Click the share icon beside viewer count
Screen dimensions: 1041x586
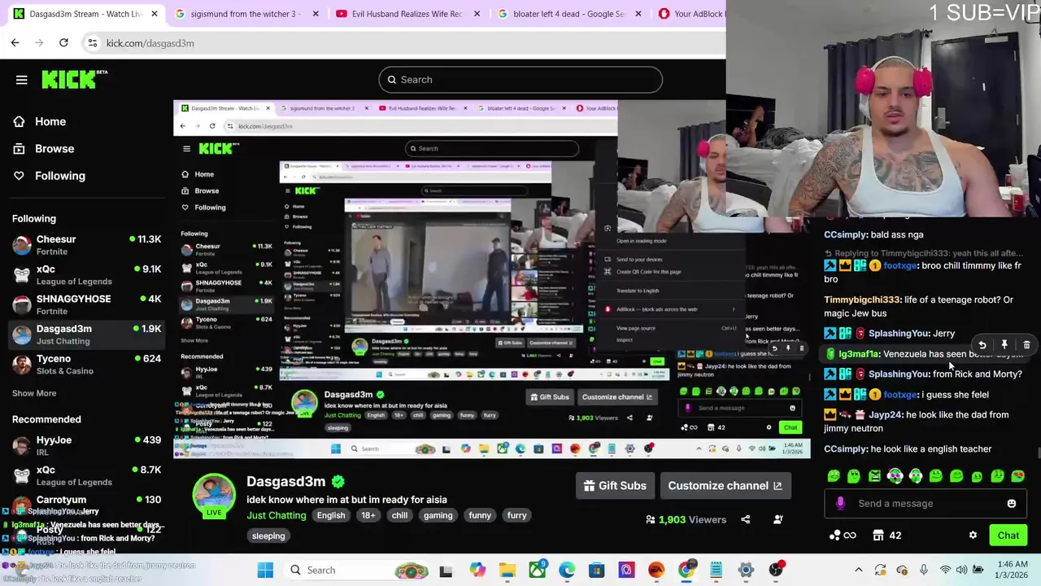click(745, 519)
